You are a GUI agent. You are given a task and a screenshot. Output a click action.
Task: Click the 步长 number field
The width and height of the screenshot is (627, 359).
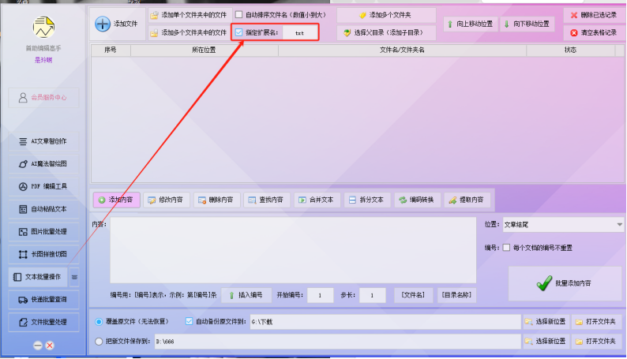tap(372, 296)
